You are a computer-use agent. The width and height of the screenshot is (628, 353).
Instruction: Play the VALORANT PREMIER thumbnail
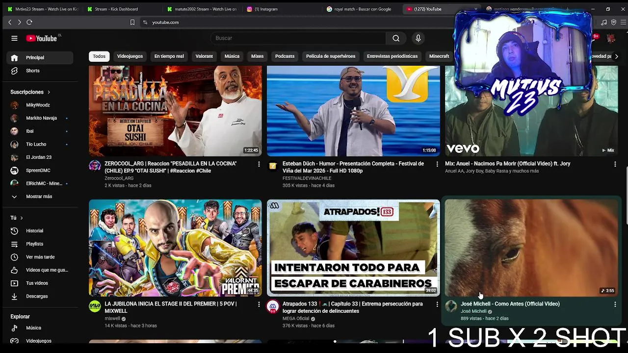click(175, 248)
